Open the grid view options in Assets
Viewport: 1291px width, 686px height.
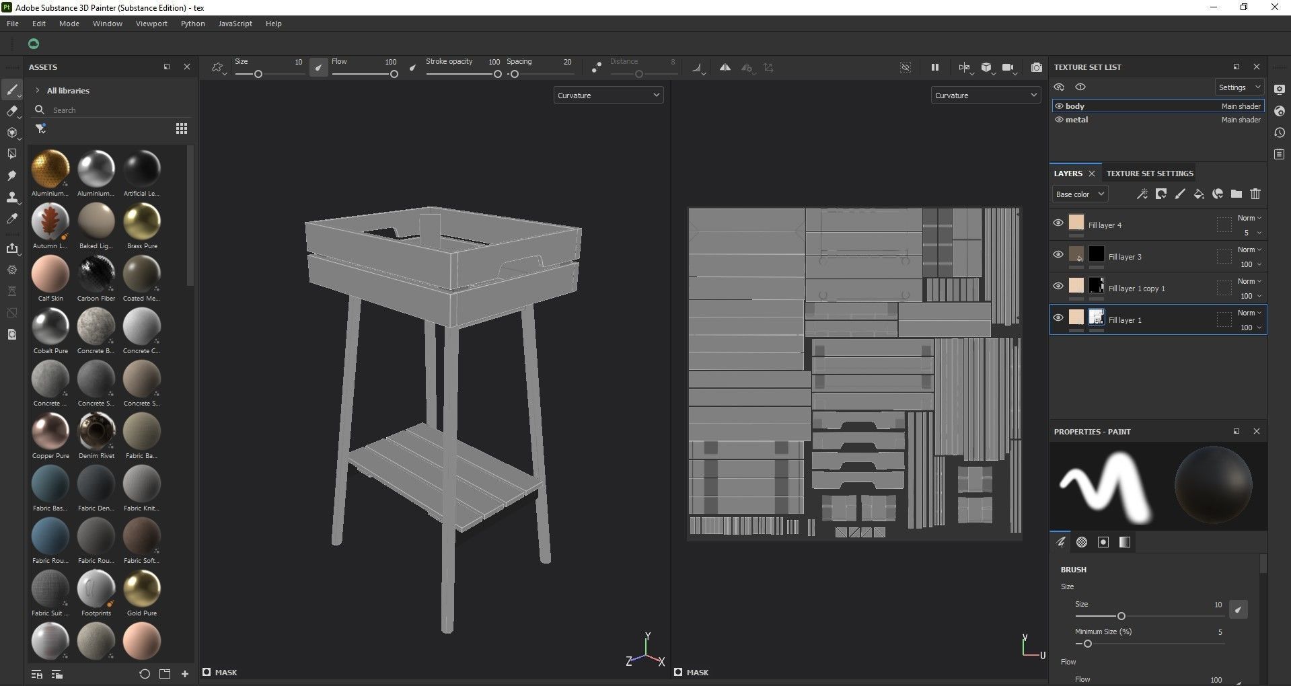pyautogui.click(x=182, y=128)
